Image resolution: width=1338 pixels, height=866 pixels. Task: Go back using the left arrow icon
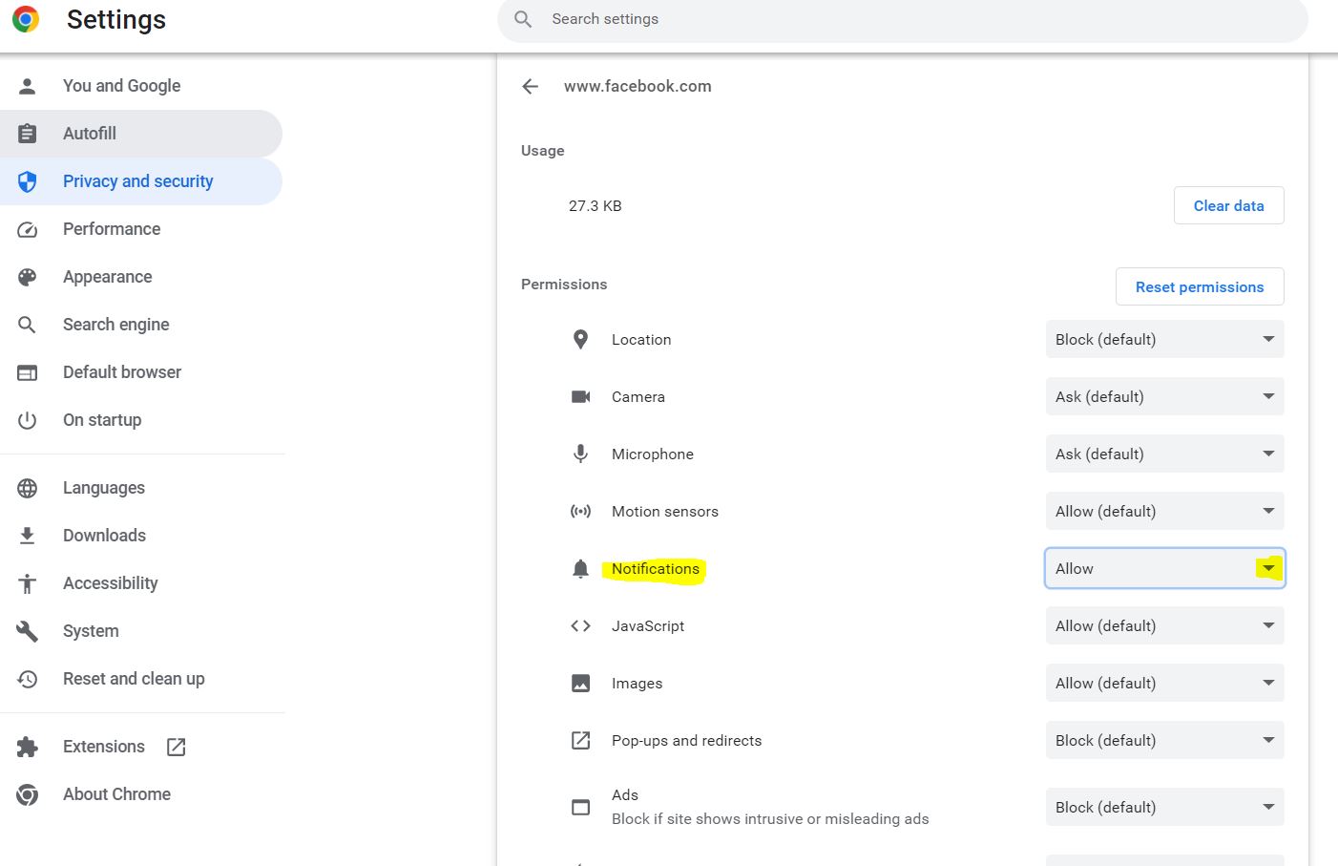[531, 86]
